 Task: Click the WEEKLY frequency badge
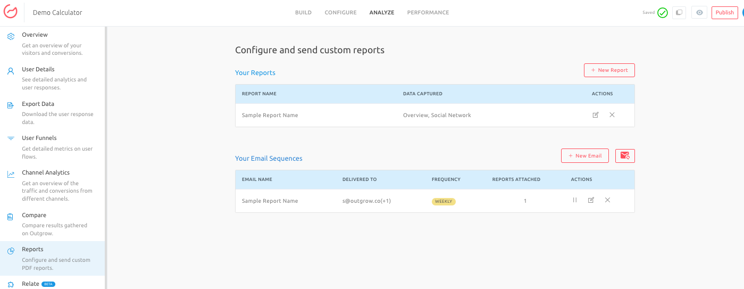pyautogui.click(x=444, y=201)
